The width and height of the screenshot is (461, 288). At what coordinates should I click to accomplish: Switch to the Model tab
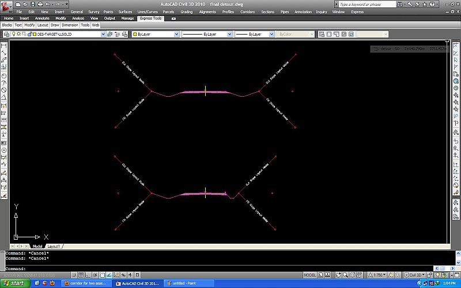coord(37,247)
